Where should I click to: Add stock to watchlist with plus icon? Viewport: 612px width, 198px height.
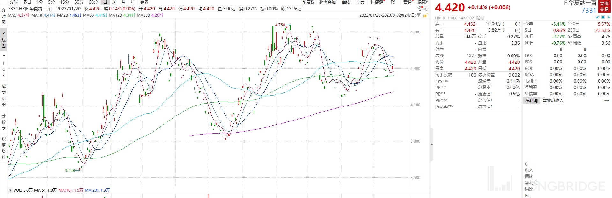[608, 17]
